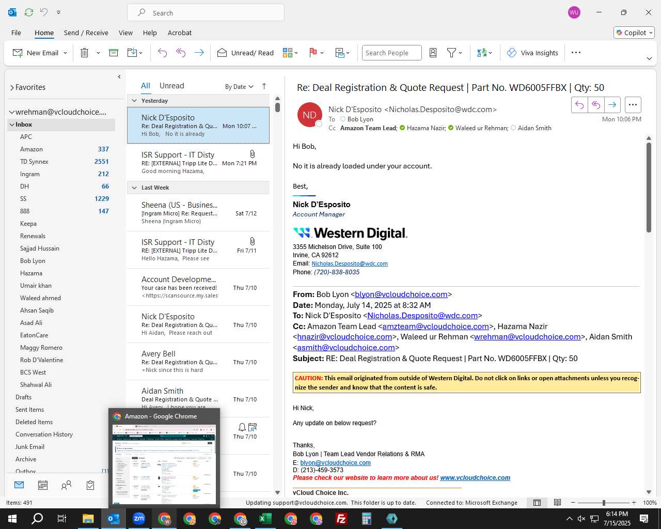The height and width of the screenshot is (529, 661).
Task: Open more actions ellipsis in reading pane
Action: click(633, 105)
